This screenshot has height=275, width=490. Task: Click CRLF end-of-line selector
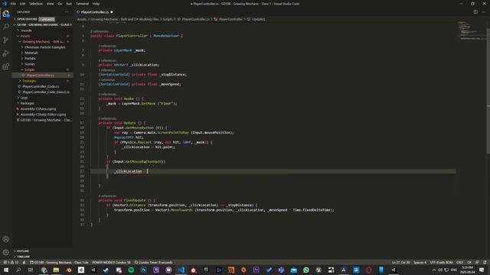coord(459,263)
